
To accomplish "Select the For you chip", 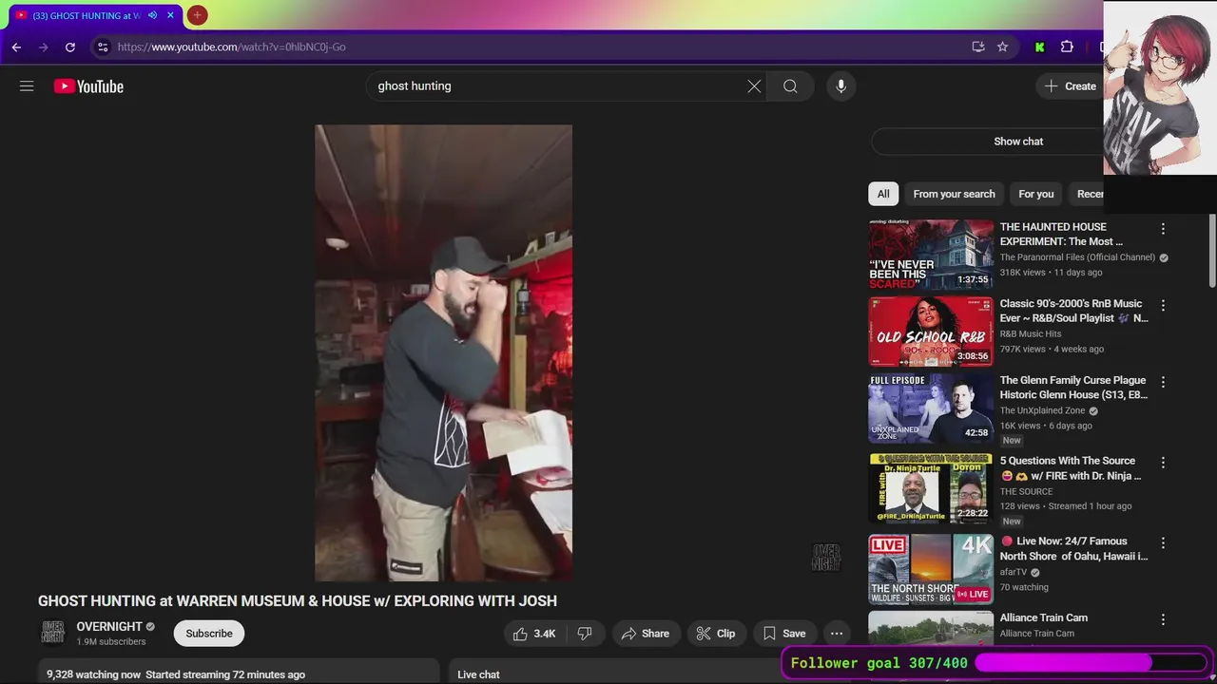I will pyautogui.click(x=1035, y=194).
